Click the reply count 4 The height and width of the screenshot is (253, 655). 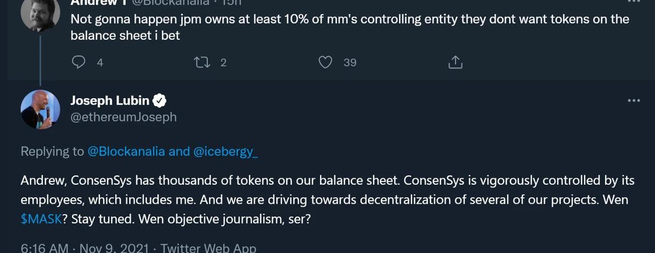click(100, 63)
